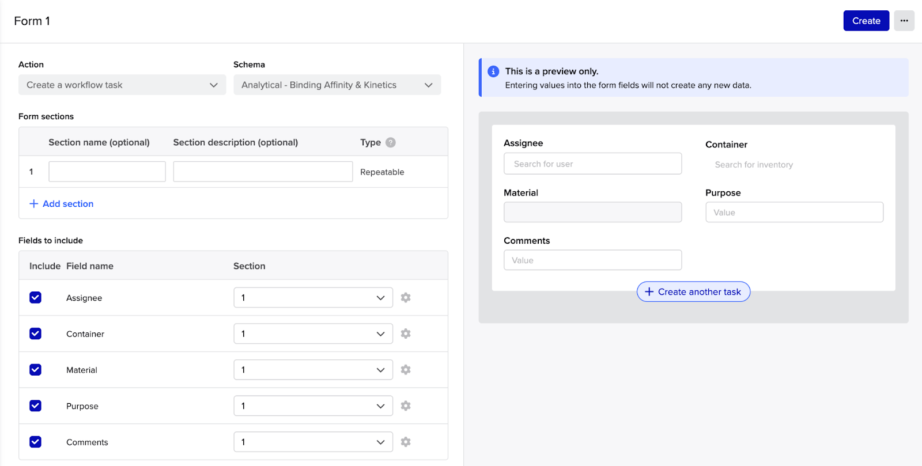Open the Action dropdown
922x466 pixels.
(x=122, y=85)
